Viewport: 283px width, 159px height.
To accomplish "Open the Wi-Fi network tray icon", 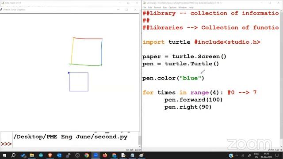I will click(243, 155).
